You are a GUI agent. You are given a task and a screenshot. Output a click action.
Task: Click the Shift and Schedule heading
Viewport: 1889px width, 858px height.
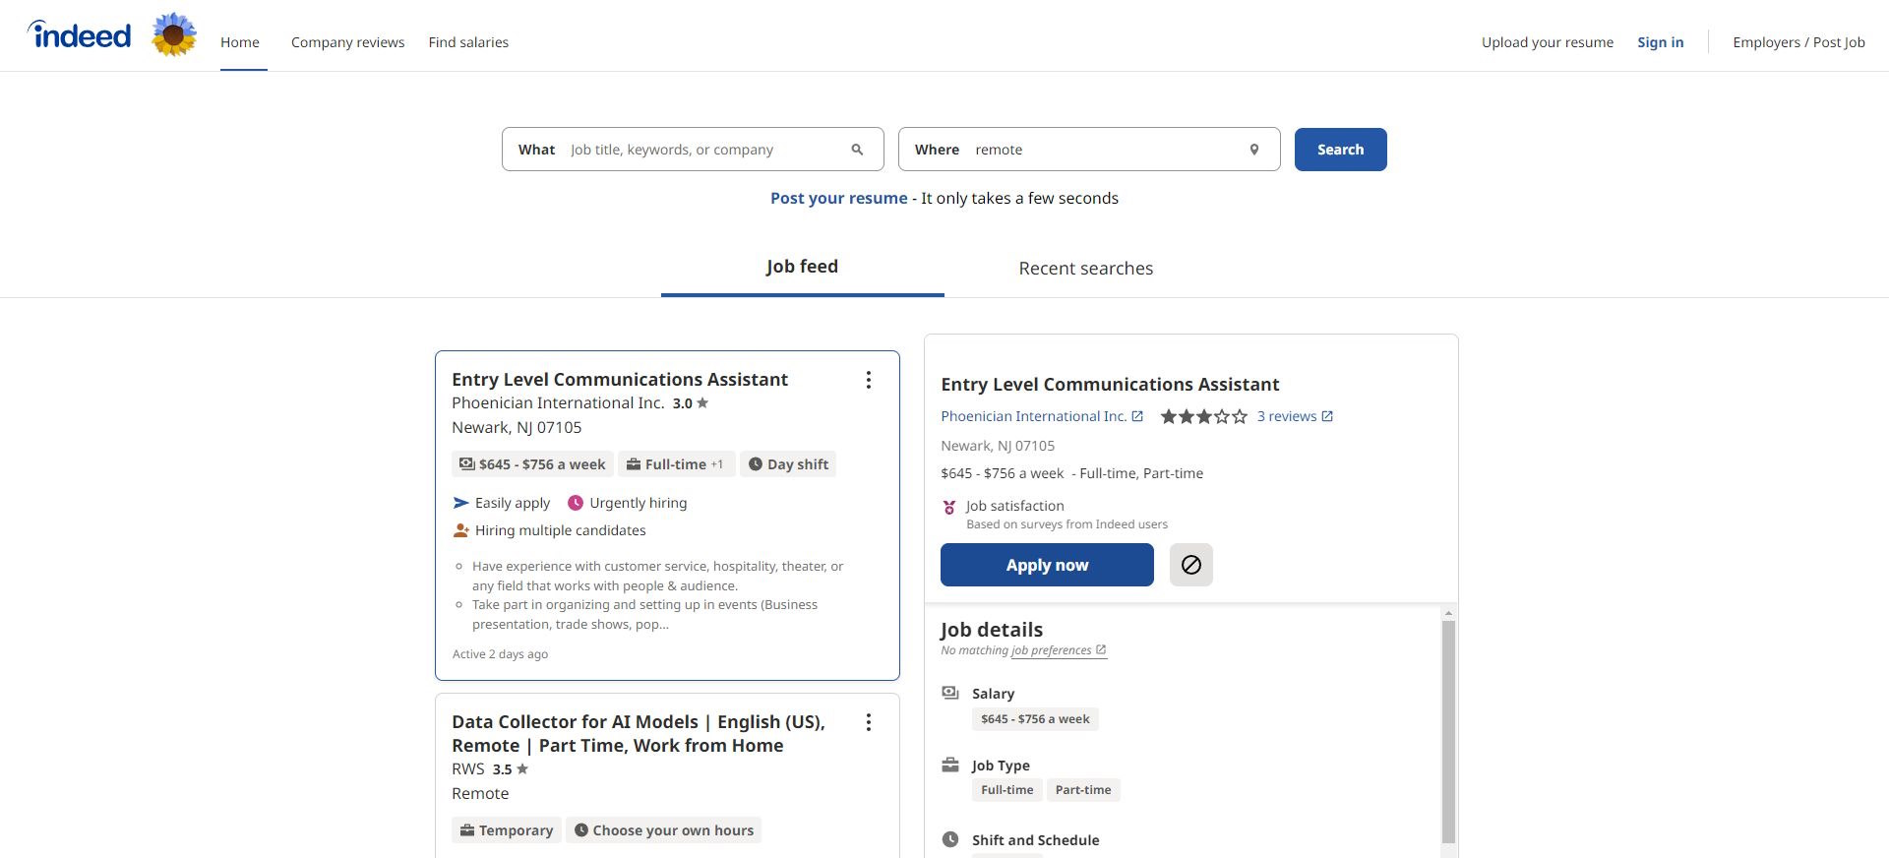1036,840
